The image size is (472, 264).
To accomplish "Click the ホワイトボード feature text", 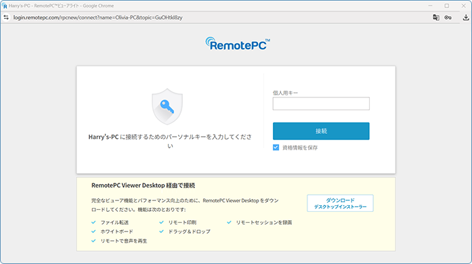I will coord(116,232).
